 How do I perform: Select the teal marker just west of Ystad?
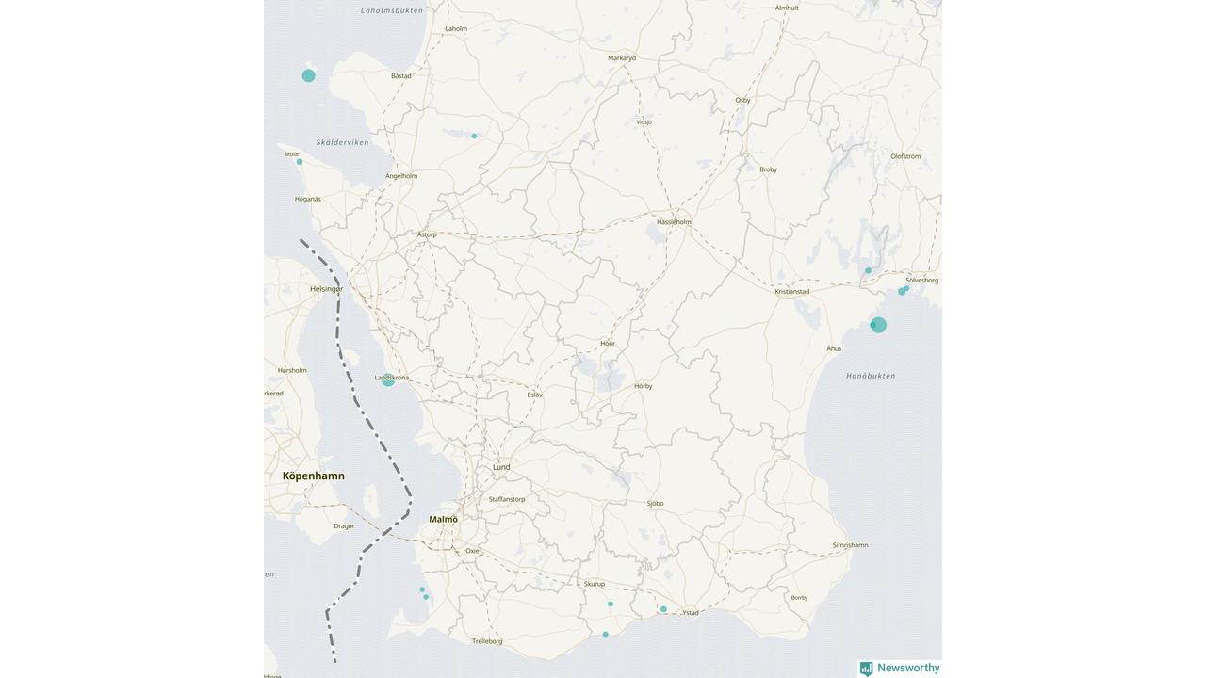(663, 609)
